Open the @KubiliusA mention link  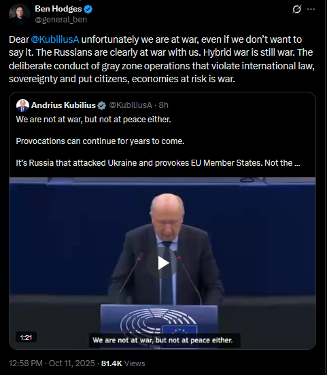[x=55, y=39]
